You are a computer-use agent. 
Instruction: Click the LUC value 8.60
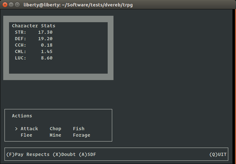tap(47, 58)
